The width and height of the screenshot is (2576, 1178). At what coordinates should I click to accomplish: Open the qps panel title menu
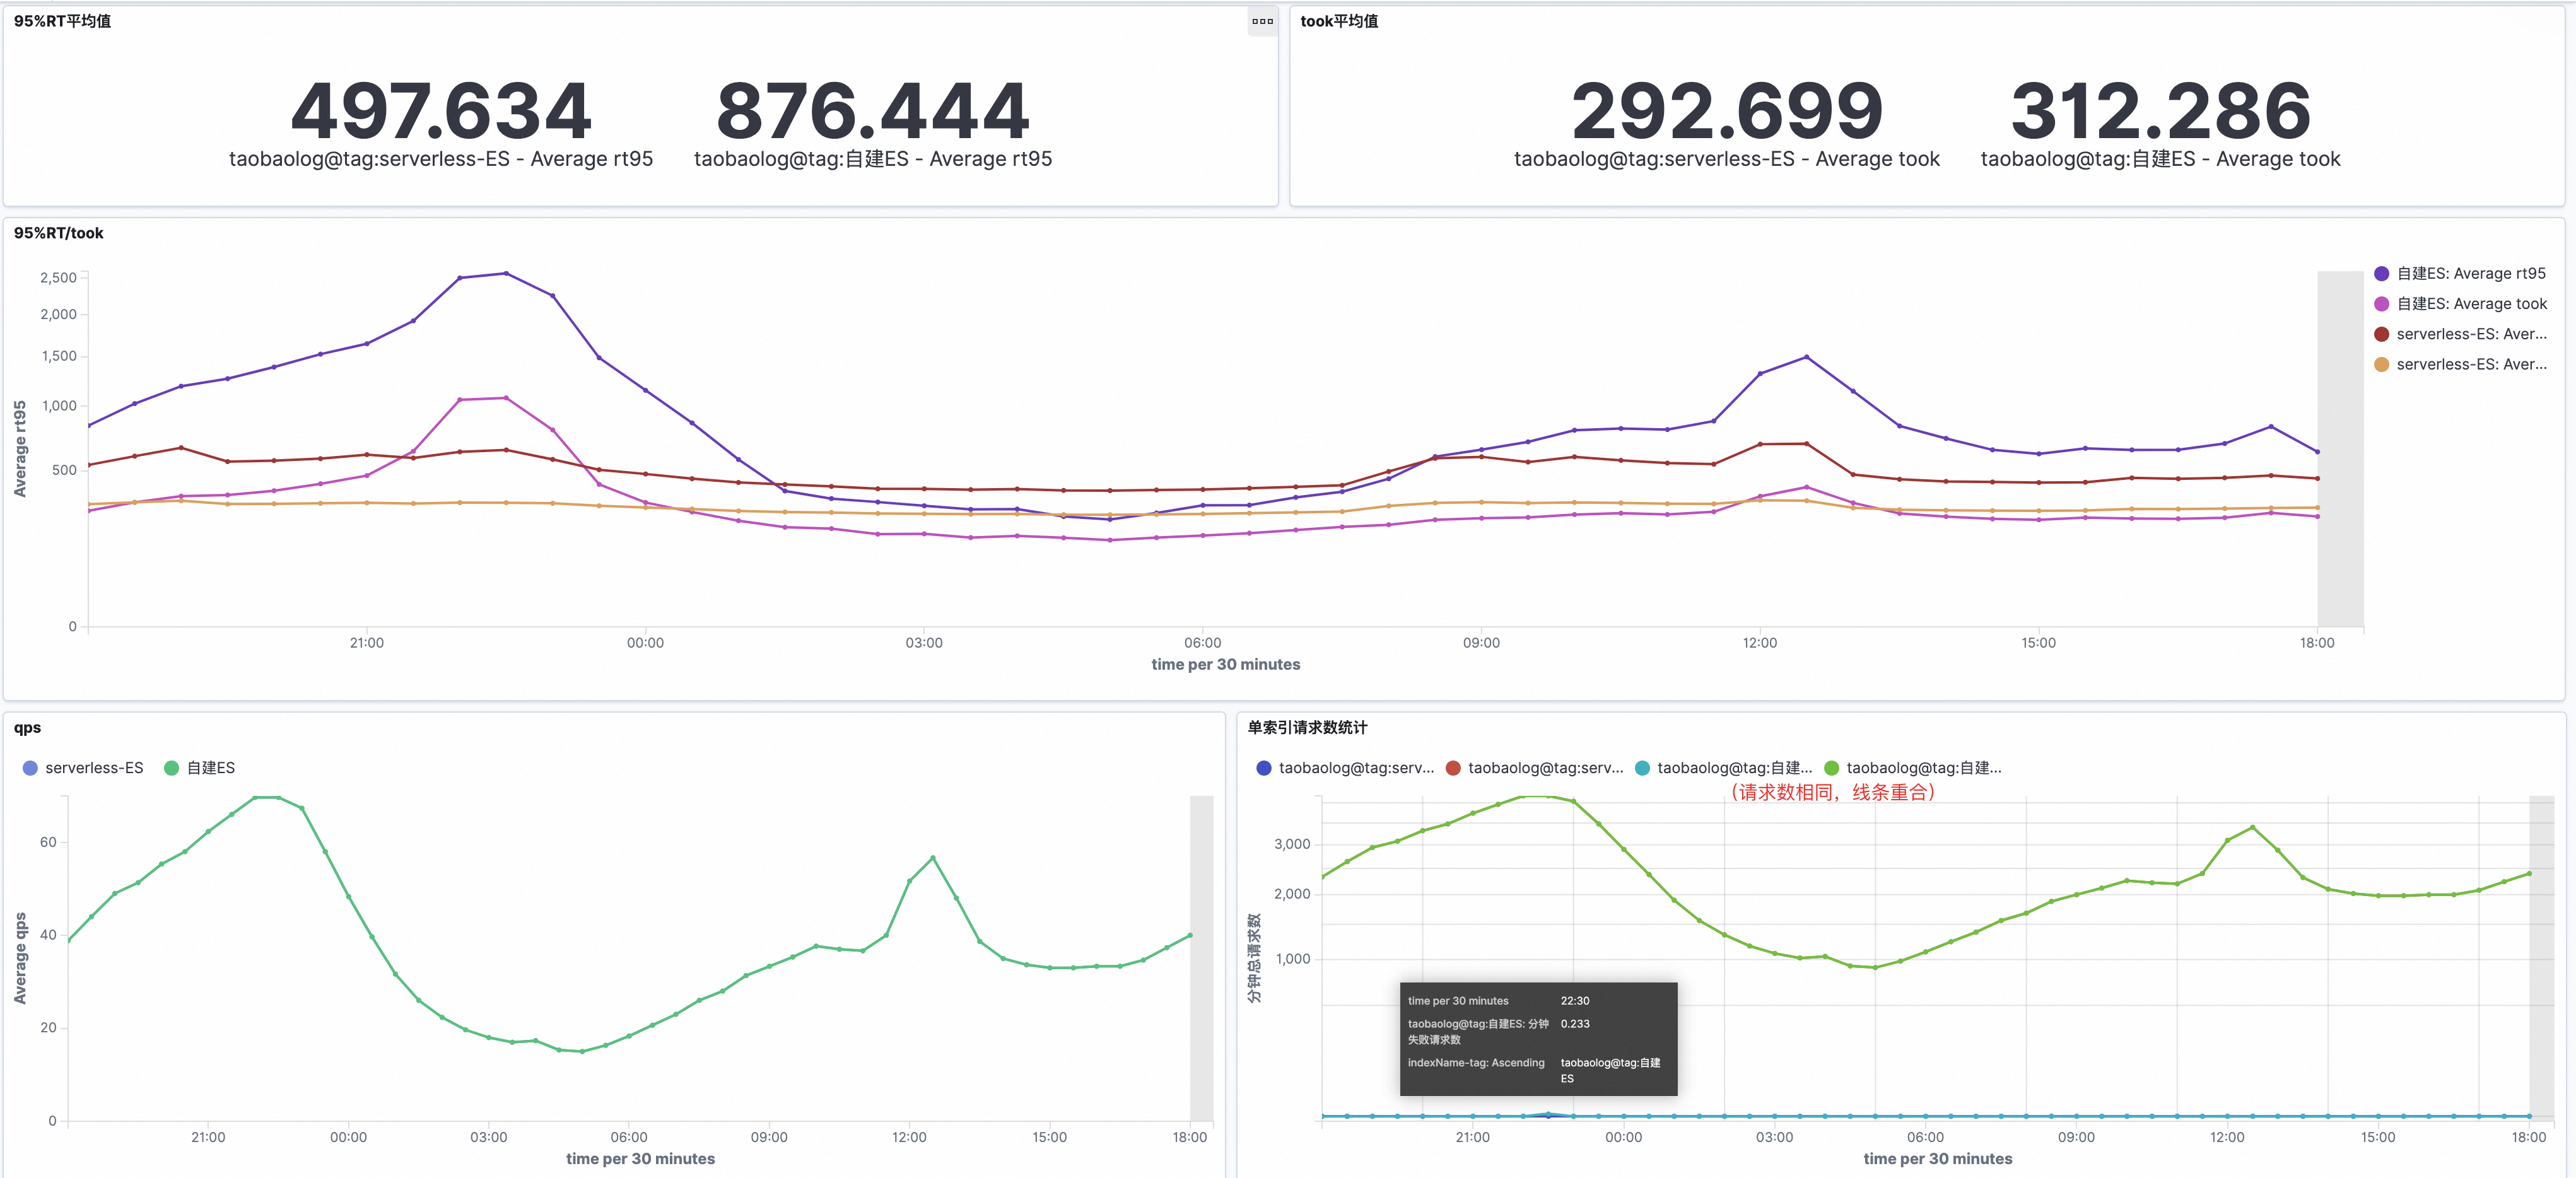pyautogui.click(x=25, y=728)
